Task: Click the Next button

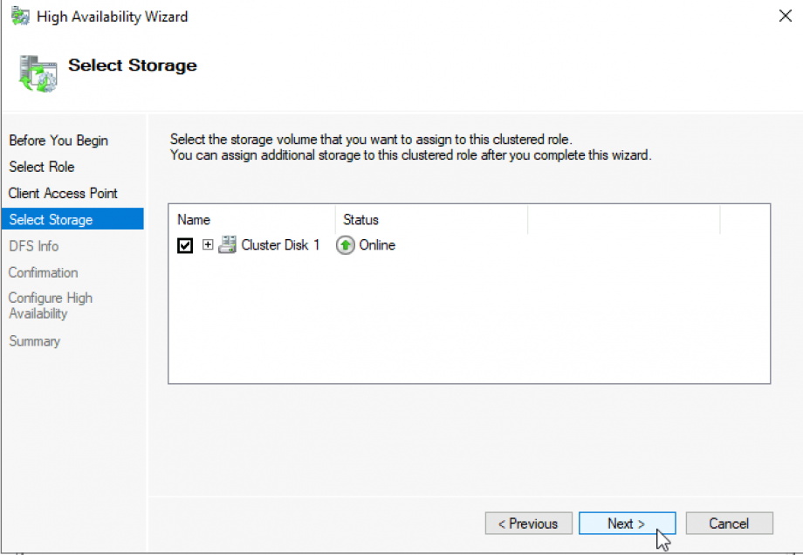Action: tap(627, 523)
